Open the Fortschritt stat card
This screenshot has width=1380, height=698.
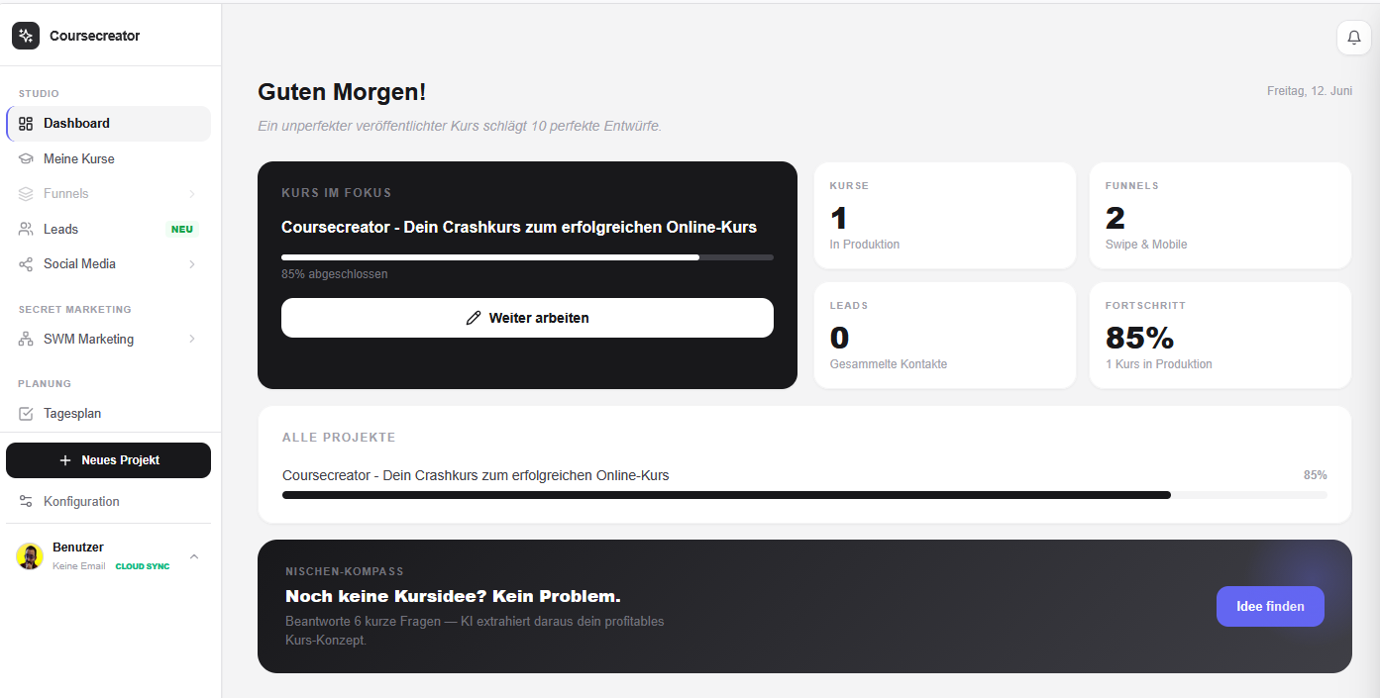tap(1221, 335)
